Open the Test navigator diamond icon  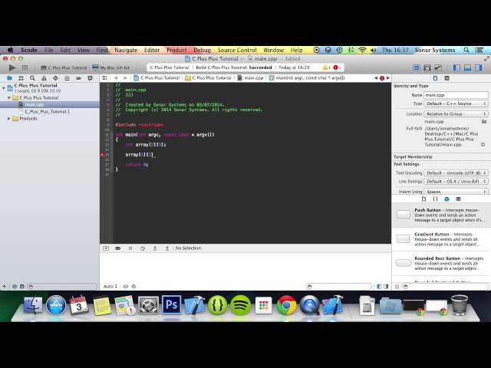point(55,78)
